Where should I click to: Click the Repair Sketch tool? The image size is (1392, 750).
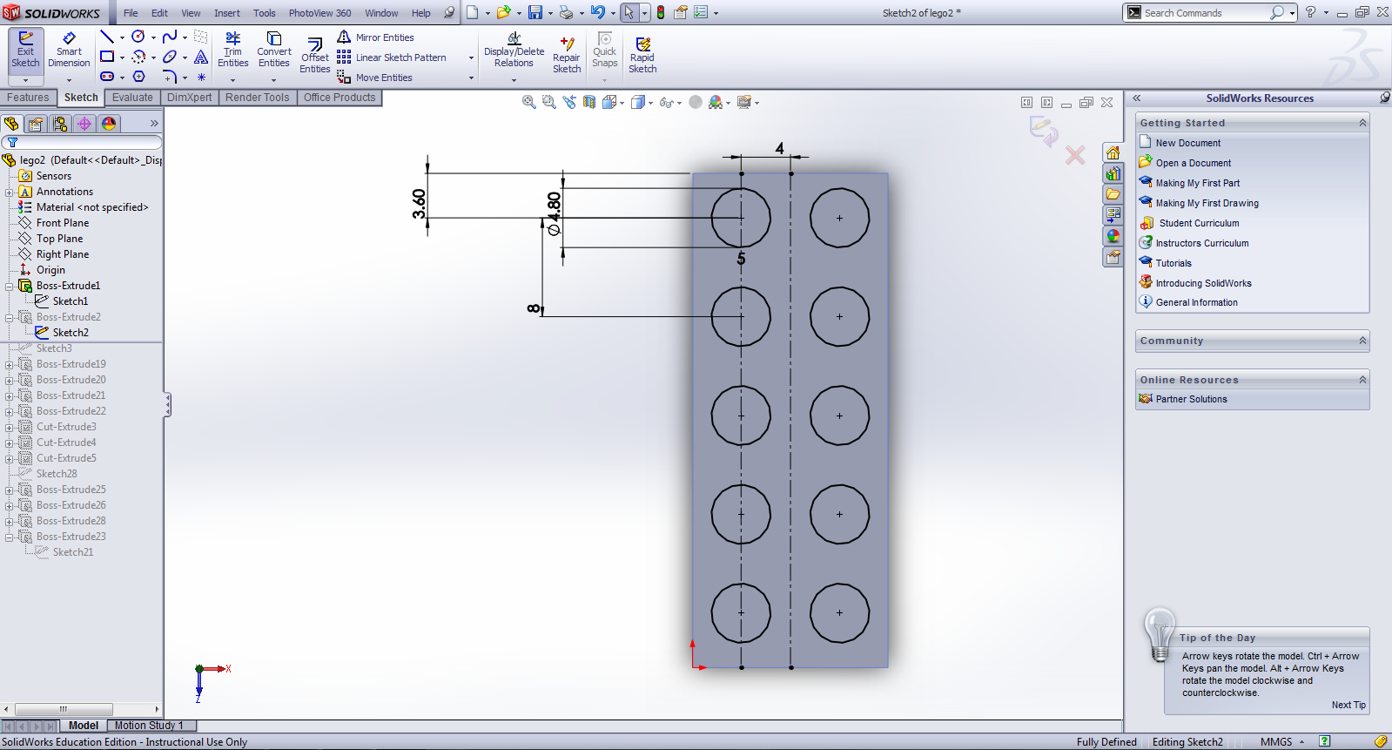pyautogui.click(x=567, y=54)
